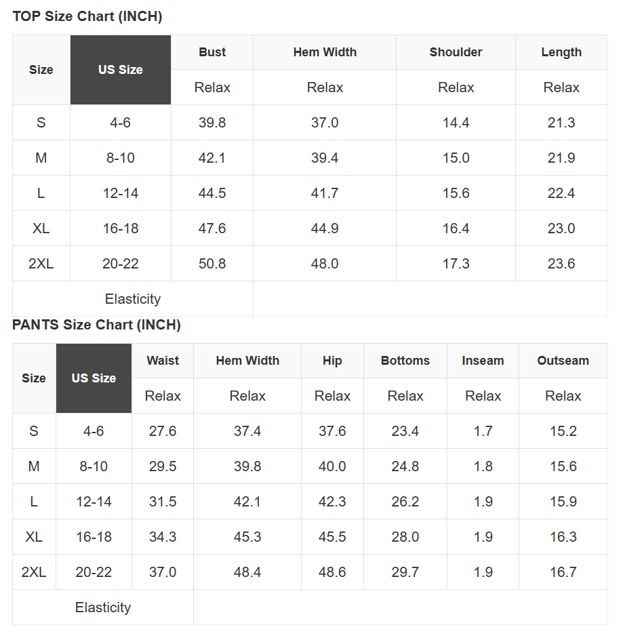Select US size 16-18 in PANTS chart
The image size is (623, 640).
click(x=94, y=537)
